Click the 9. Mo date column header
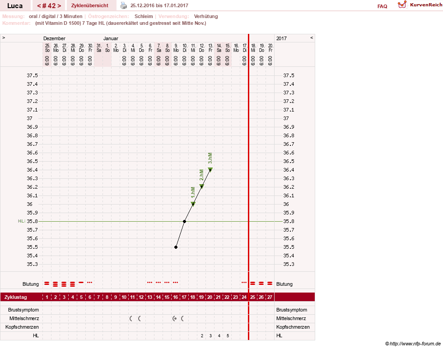Screen dimensions: 443x349 (x=176, y=48)
